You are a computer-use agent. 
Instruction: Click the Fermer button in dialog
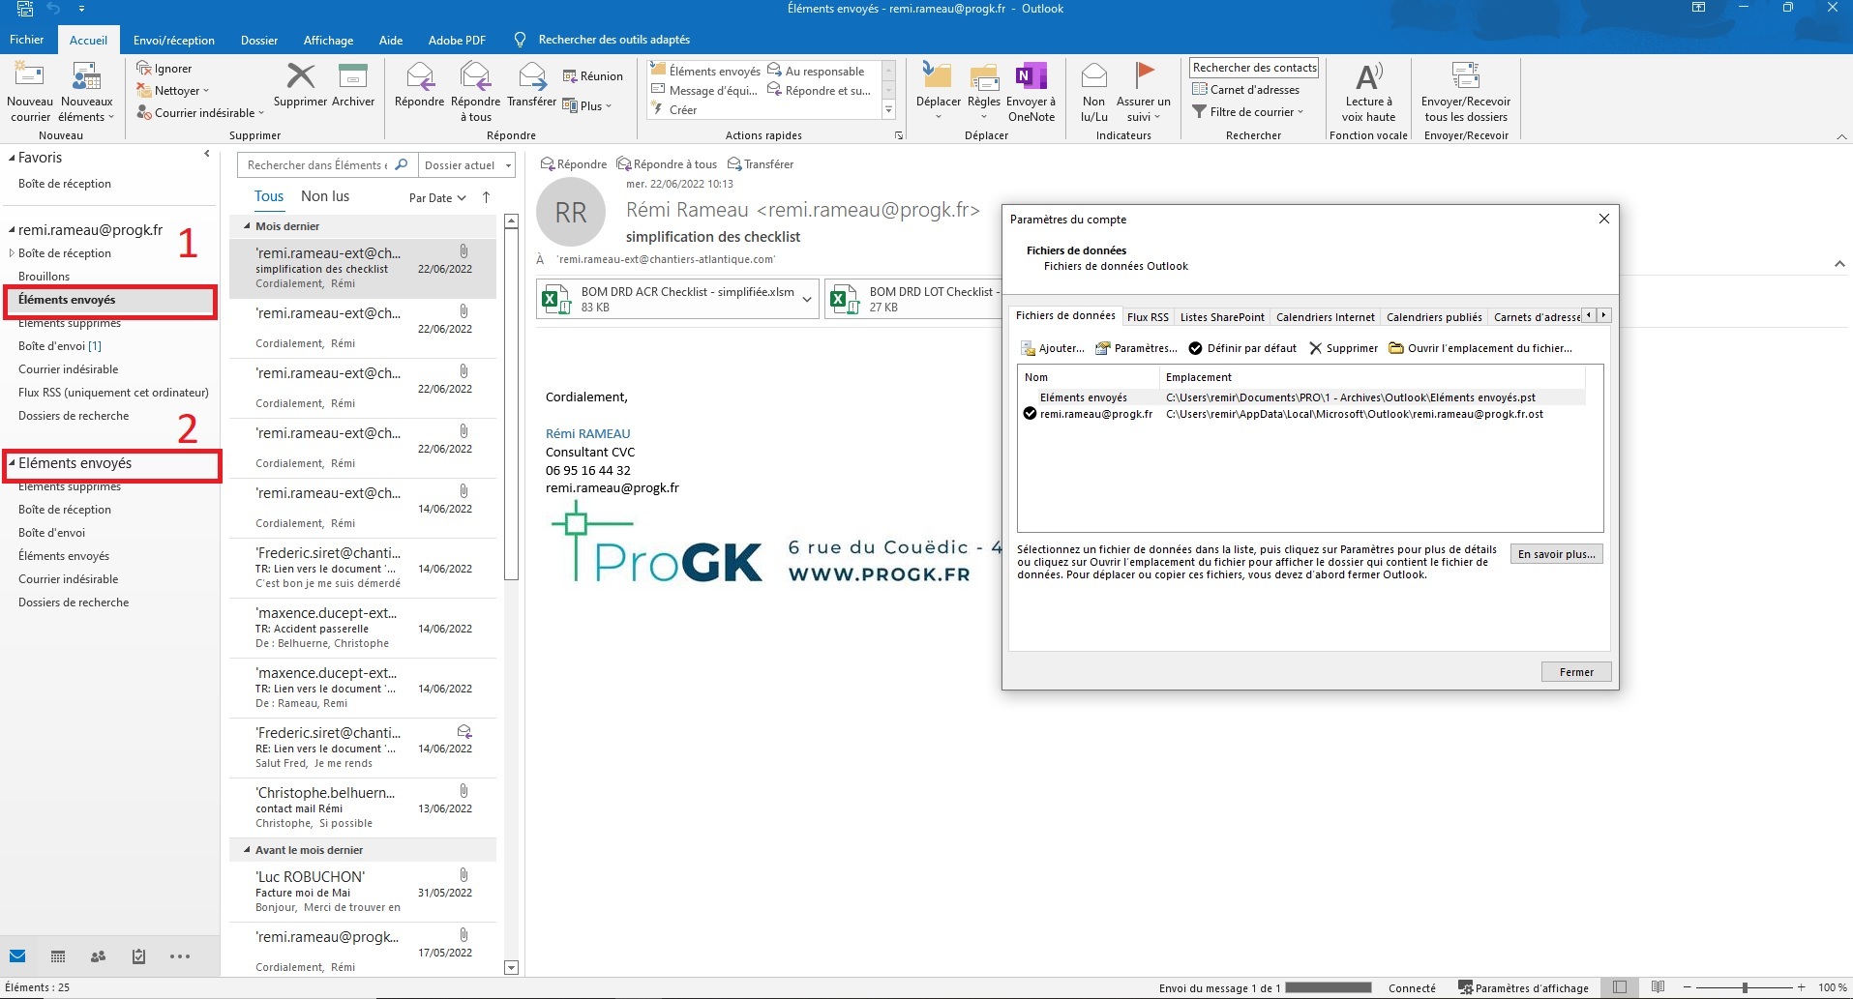click(x=1575, y=672)
